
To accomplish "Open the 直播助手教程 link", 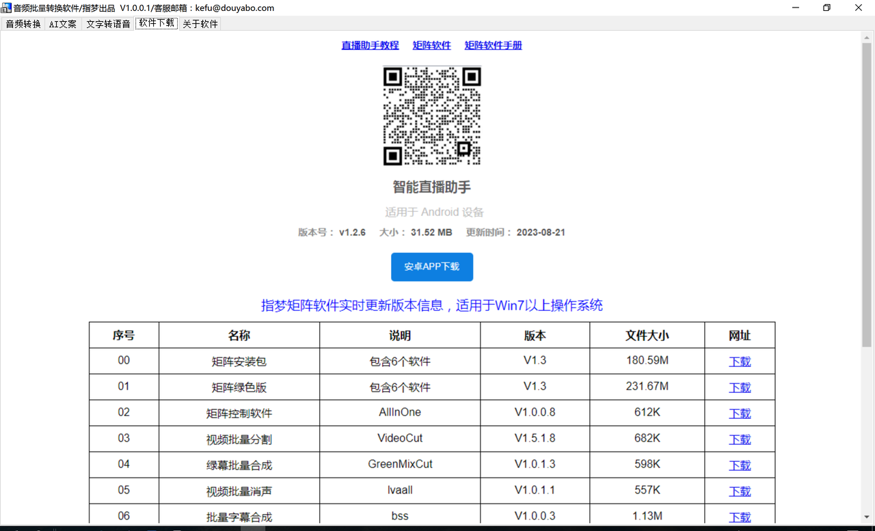I will pos(370,45).
